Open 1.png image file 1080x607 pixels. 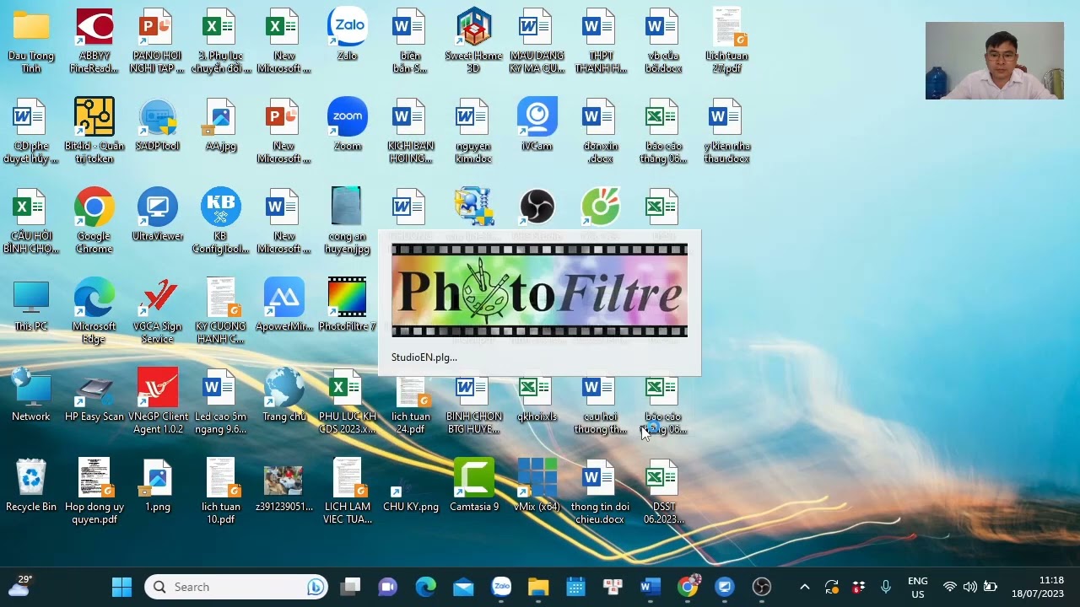click(x=157, y=486)
